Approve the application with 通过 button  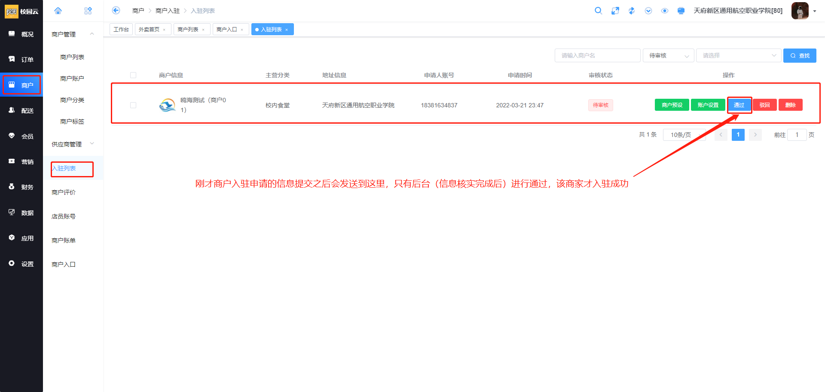[x=739, y=105]
